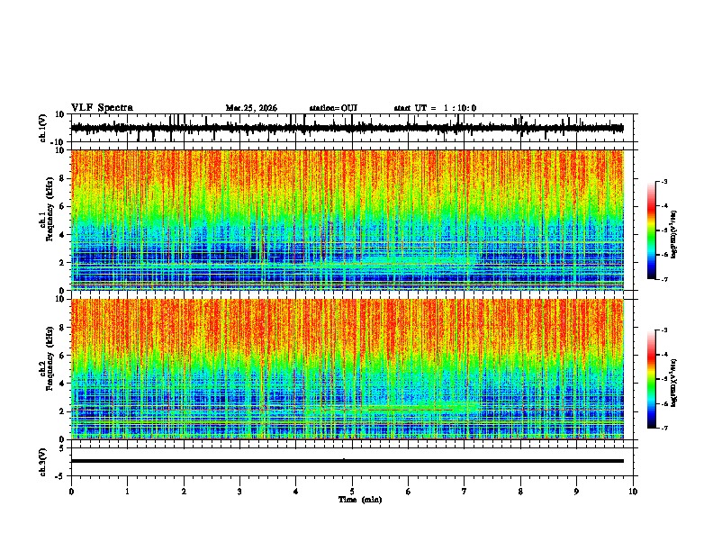
Task: Click time axis tick label "1"
Action: click(x=127, y=492)
